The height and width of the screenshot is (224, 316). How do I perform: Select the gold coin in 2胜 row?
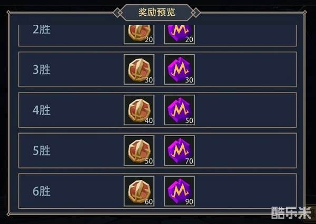pos(139,35)
